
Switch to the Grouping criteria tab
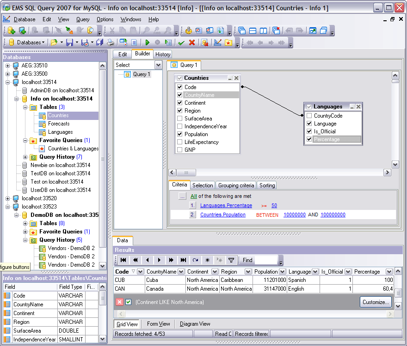tap(236, 185)
